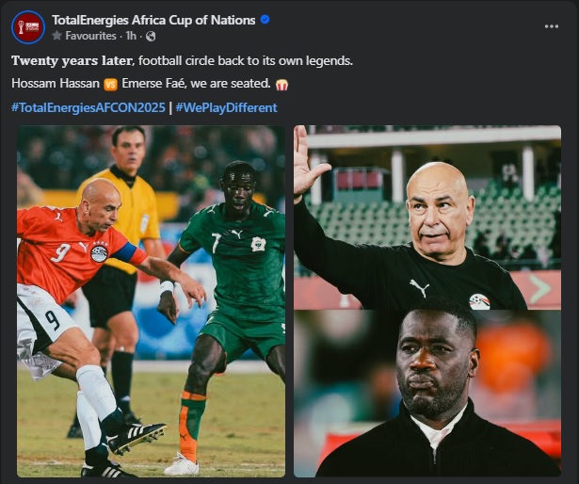
Task: Click the Hossam Hassan caption line
Action: tap(150, 84)
